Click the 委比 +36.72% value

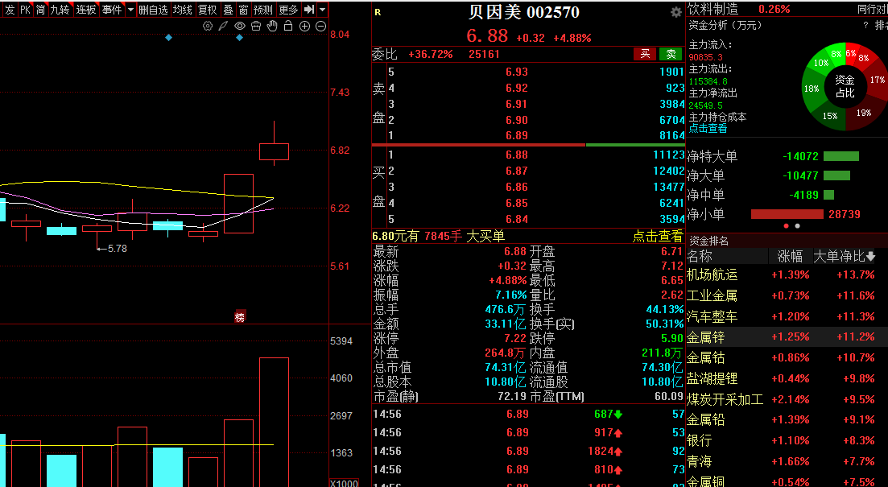431,54
